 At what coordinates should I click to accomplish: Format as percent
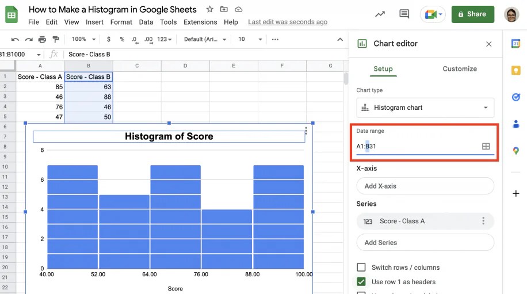point(122,39)
